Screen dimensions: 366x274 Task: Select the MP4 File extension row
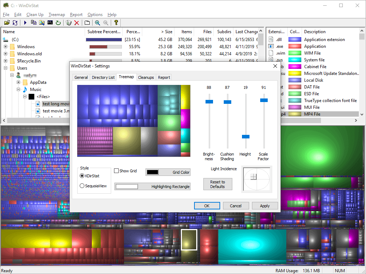coord(313,114)
